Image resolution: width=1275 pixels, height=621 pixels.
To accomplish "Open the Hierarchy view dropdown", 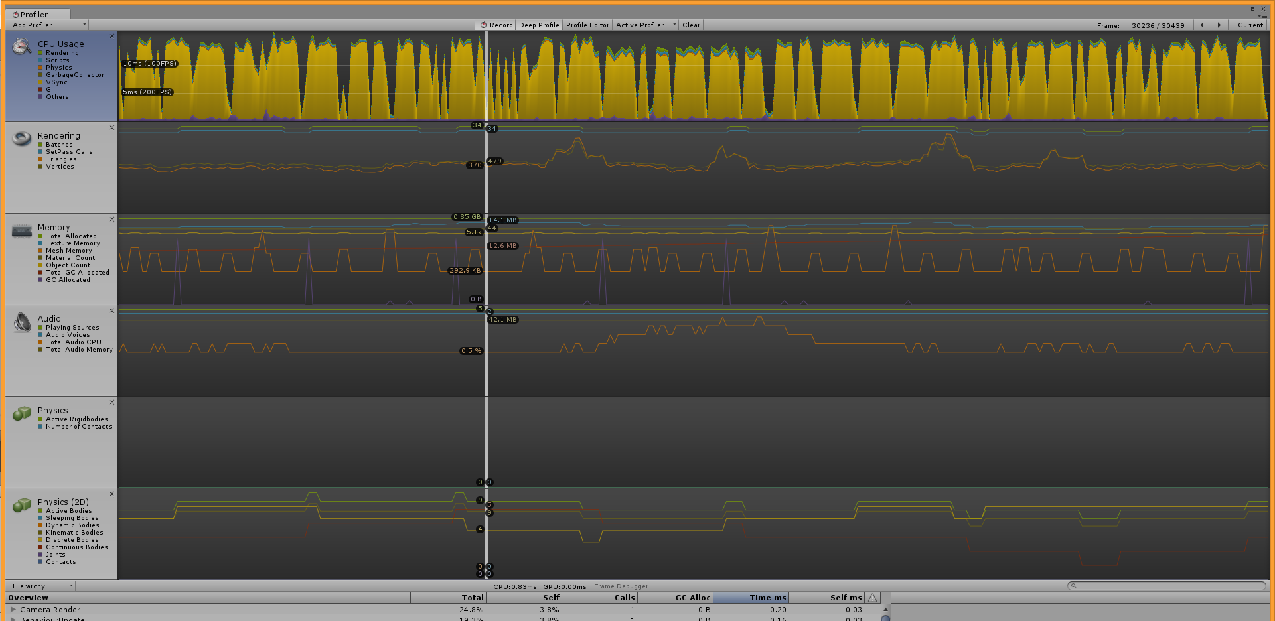I will [41, 586].
